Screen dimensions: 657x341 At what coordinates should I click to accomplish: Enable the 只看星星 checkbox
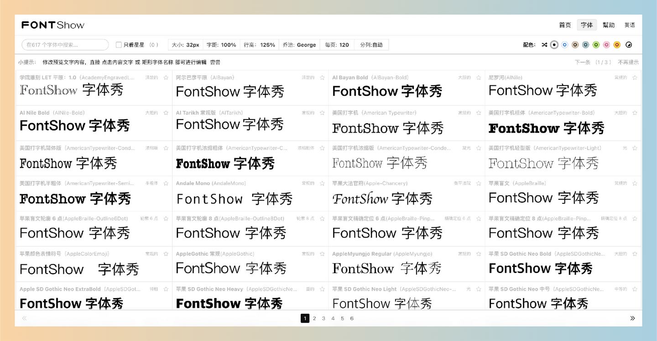pos(119,45)
